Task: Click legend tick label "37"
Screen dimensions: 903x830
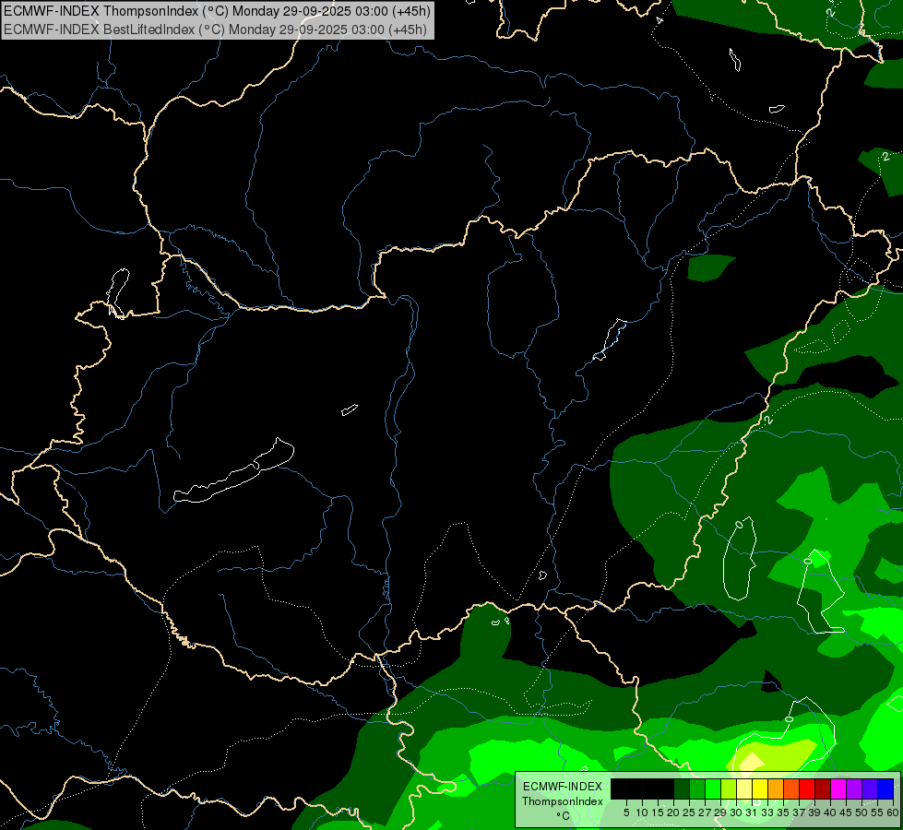Action: (798, 812)
